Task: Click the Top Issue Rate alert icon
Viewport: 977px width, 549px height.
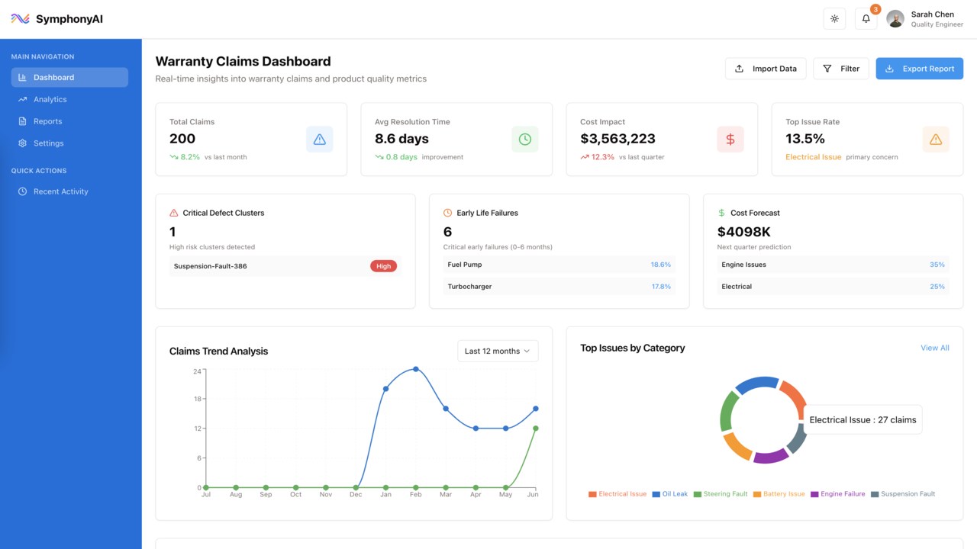Action: (935, 140)
